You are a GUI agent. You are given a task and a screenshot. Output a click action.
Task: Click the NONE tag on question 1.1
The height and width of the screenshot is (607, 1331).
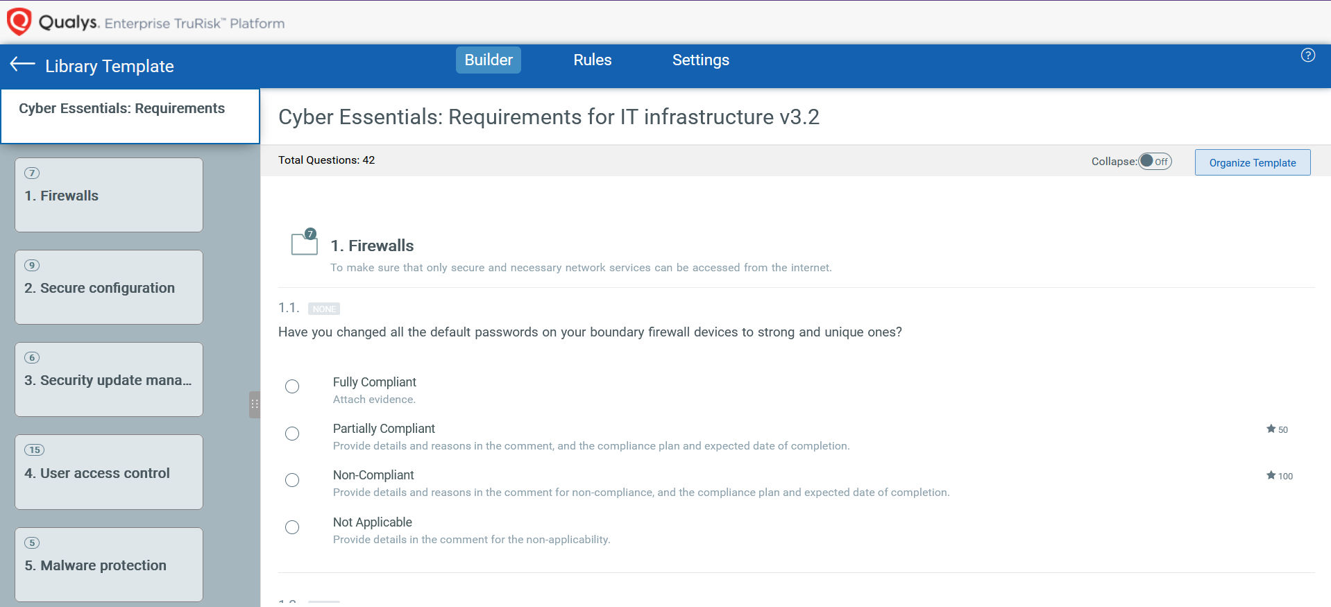324,309
